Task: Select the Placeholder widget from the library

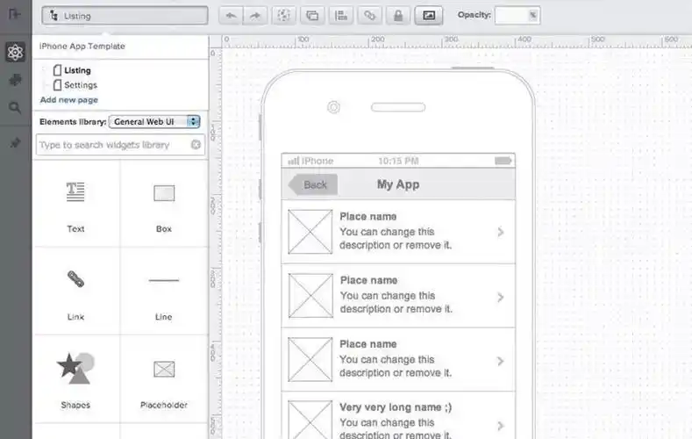Action: (x=164, y=379)
